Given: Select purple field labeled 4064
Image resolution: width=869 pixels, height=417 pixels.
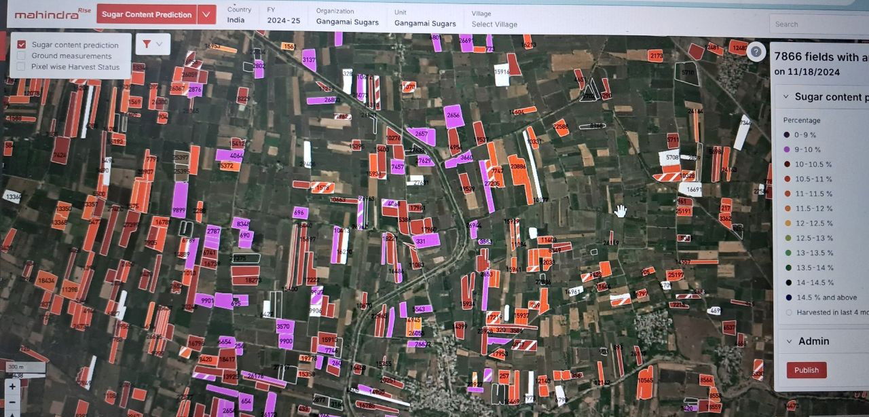Looking at the screenshot, I should click(x=231, y=155).
